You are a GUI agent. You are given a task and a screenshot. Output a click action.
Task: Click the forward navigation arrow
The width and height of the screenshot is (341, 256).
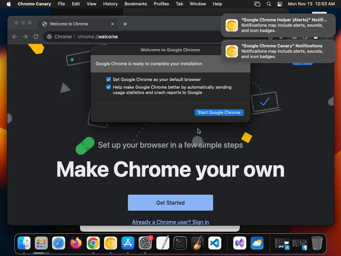click(25, 37)
